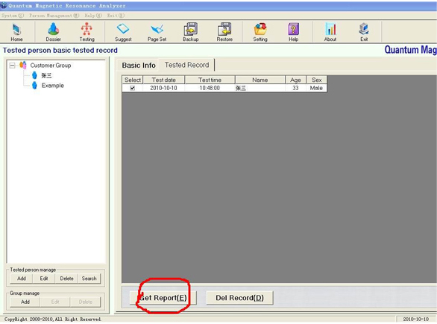Viewport: 437px width, 324px height.
Task: Open the Help book icon
Action: tap(294, 29)
